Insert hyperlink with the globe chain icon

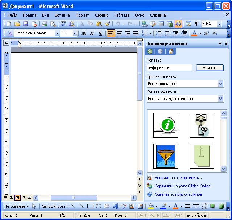pos(144,24)
